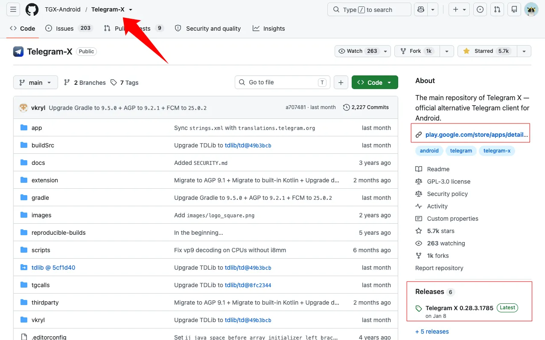The image size is (545, 340).
Task: Open the tgcalls folder
Action: (x=41, y=285)
